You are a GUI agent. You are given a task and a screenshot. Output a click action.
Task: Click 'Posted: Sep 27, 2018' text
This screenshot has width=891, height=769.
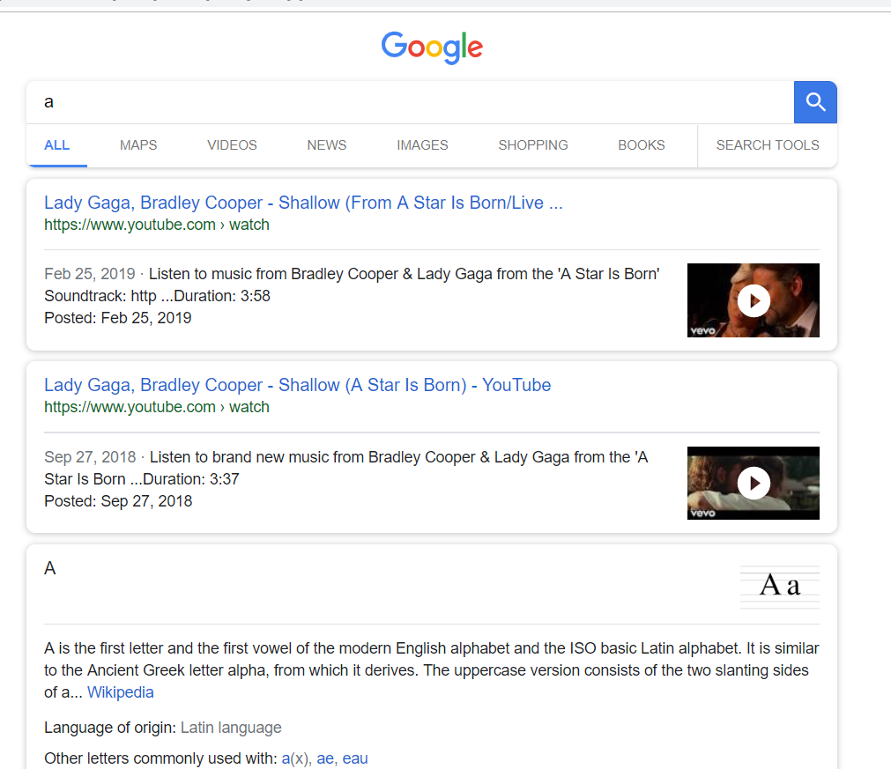coord(118,501)
